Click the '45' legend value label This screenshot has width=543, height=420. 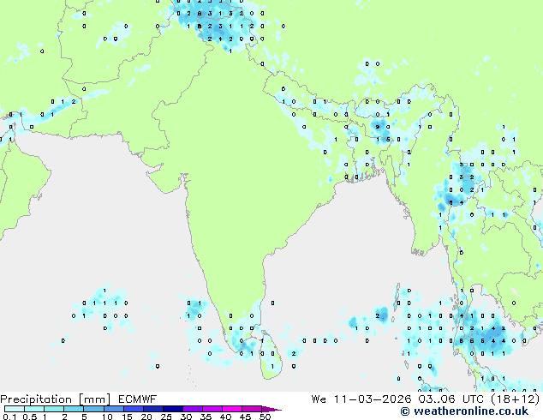click(x=245, y=417)
